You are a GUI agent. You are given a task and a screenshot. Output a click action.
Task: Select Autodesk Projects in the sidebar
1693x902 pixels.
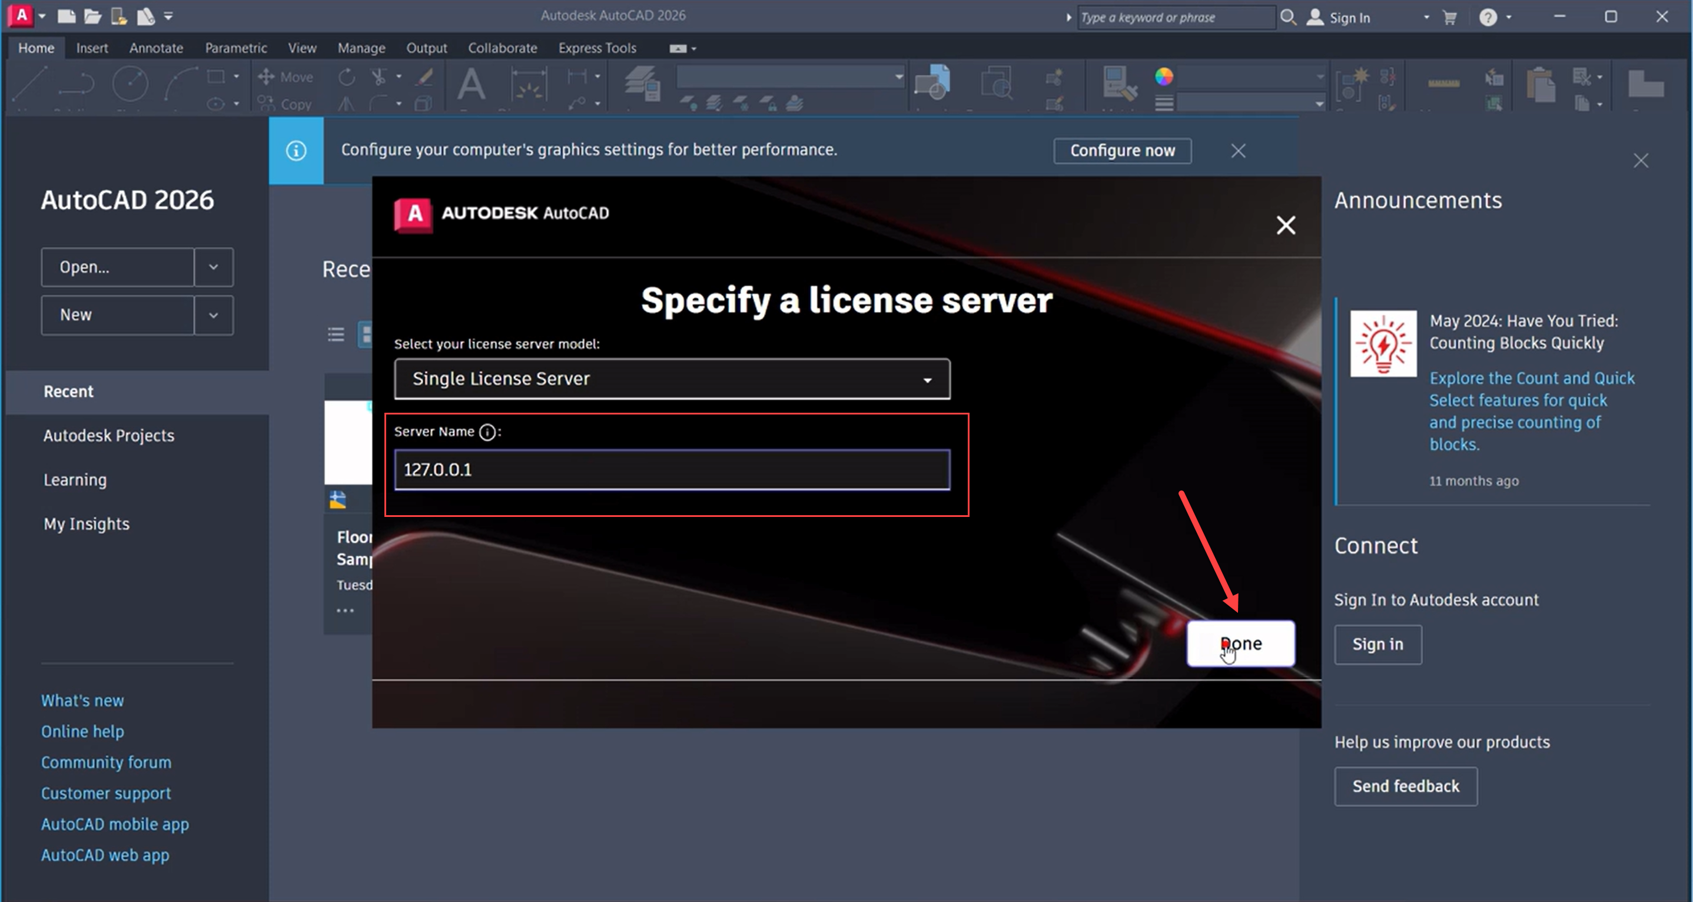[x=109, y=435]
